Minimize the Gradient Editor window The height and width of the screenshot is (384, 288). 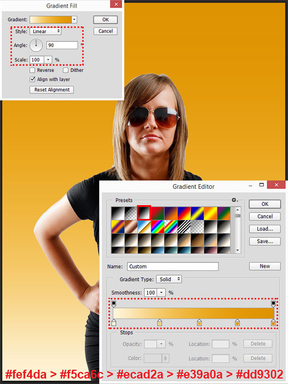[x=250, y=186]
